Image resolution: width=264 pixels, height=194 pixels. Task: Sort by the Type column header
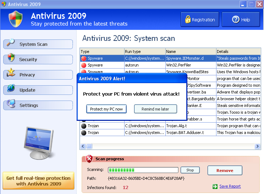click(x=102, y=52)
